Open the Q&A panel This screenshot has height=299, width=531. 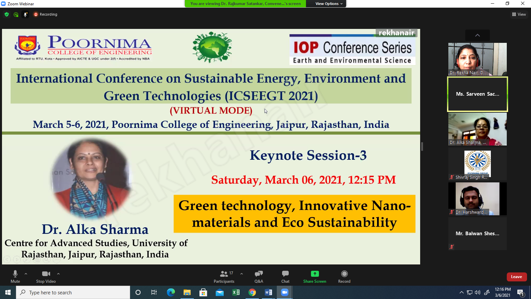tap(259, 276)
